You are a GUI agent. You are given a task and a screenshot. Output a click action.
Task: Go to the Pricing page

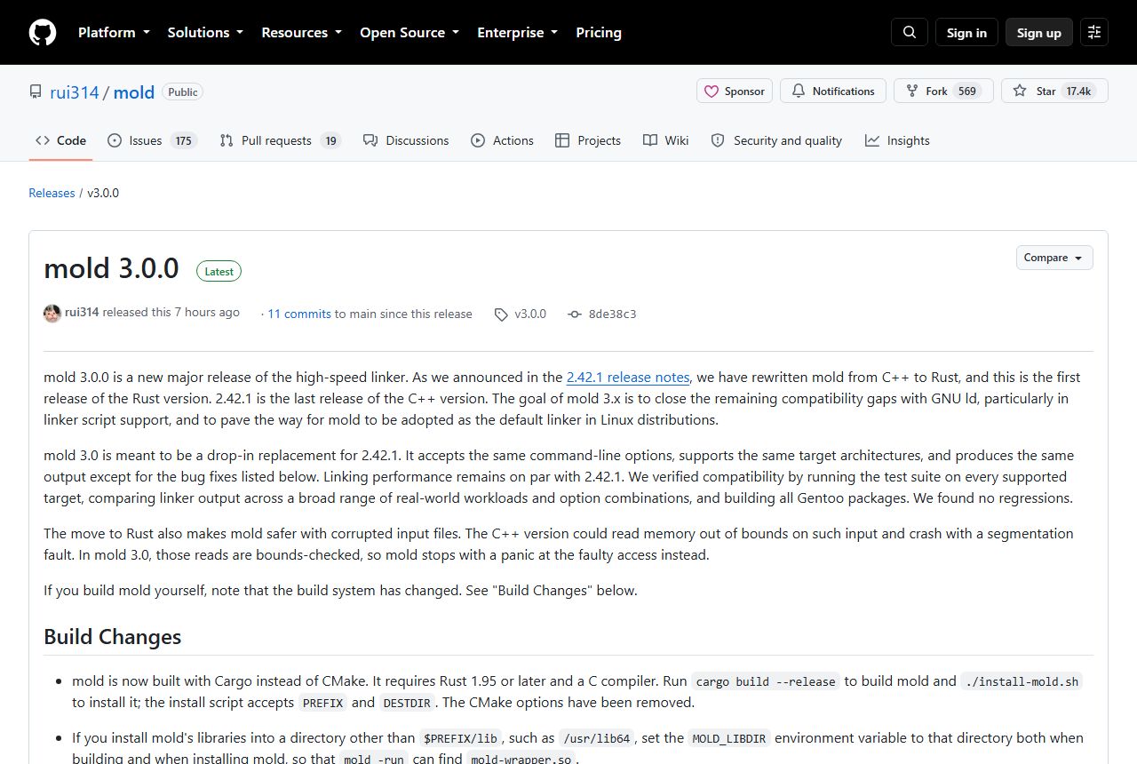coord(599,33)
